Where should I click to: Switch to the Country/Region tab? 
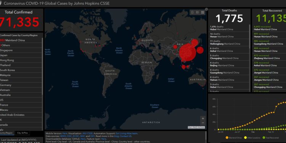(x=7, y=133)
